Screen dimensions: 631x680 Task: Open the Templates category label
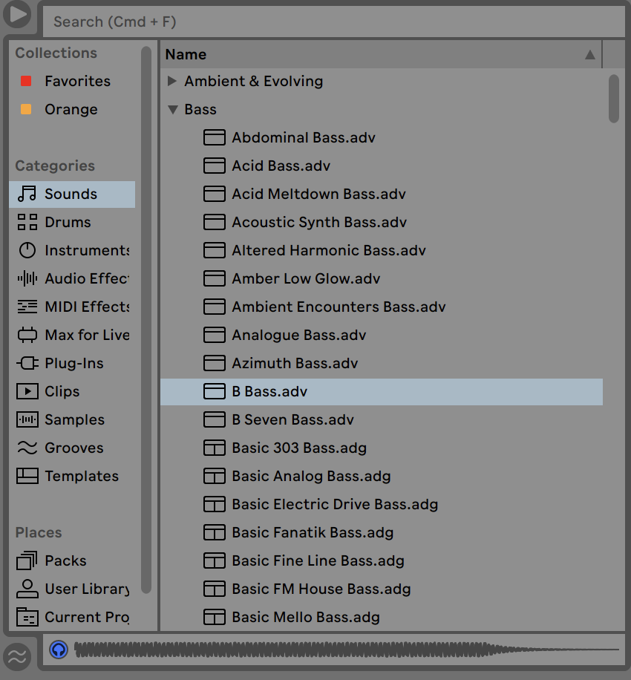click(82, 476)
